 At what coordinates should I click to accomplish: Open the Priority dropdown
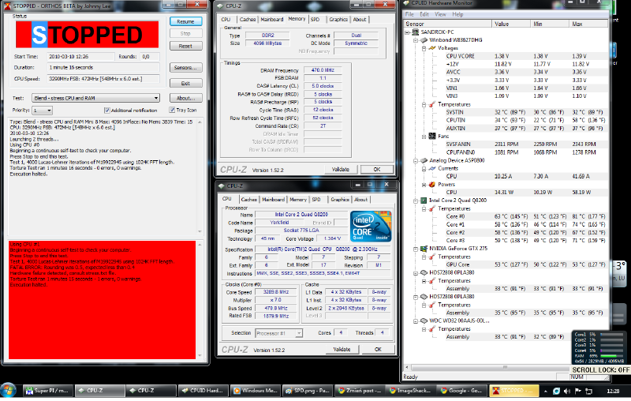(x=43, y=111)
